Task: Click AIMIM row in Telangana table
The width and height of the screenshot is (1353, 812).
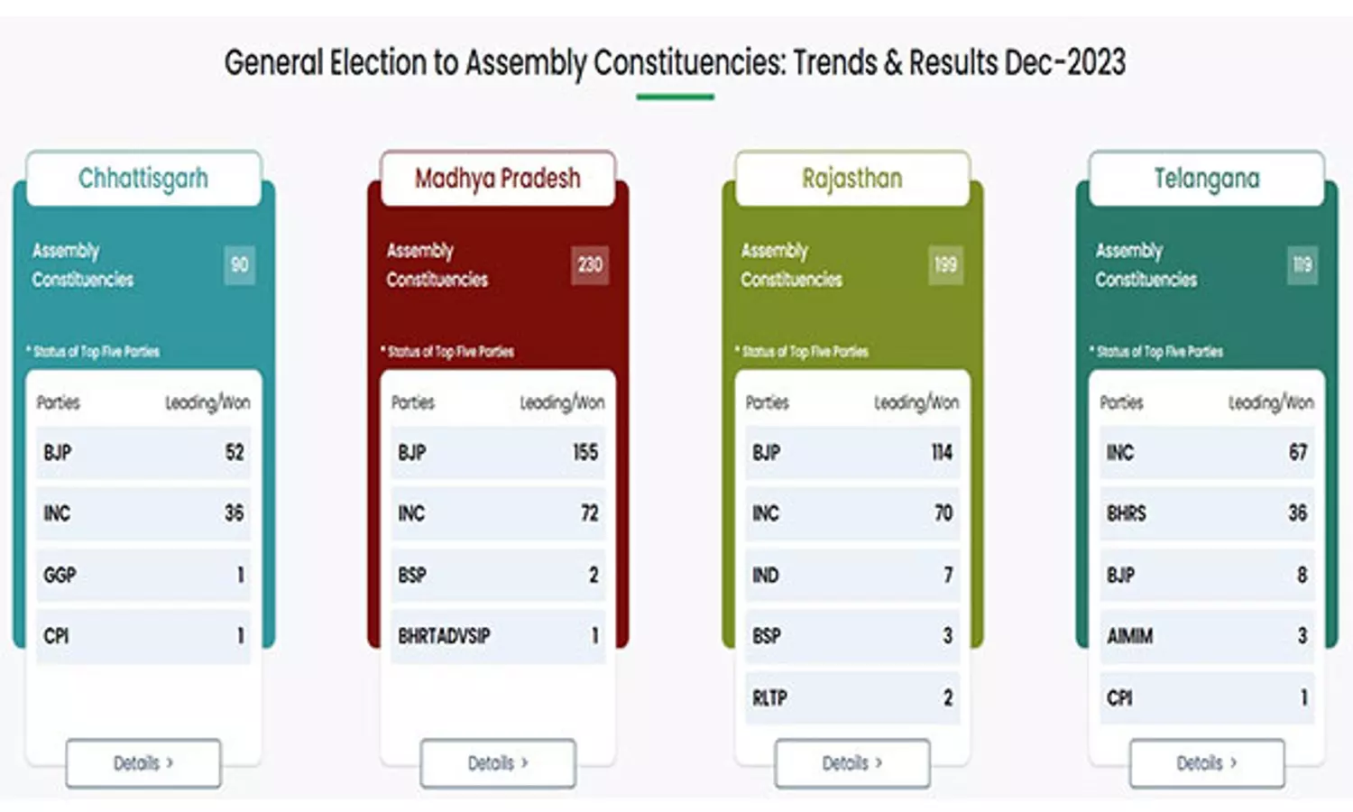Action: coord(1207,636)
